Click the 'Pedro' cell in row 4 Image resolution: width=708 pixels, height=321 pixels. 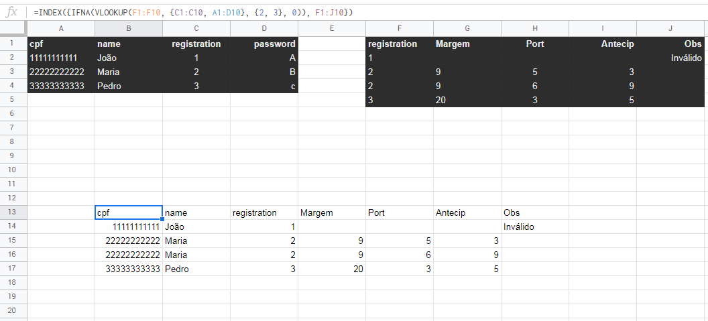coord(129,86)
